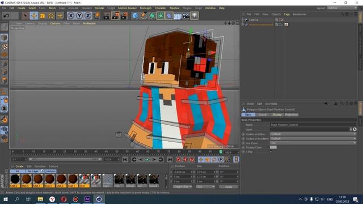Viewport: 363px width, 204px height.
Task: Click Display Color swatch
Action: point(273,147)
